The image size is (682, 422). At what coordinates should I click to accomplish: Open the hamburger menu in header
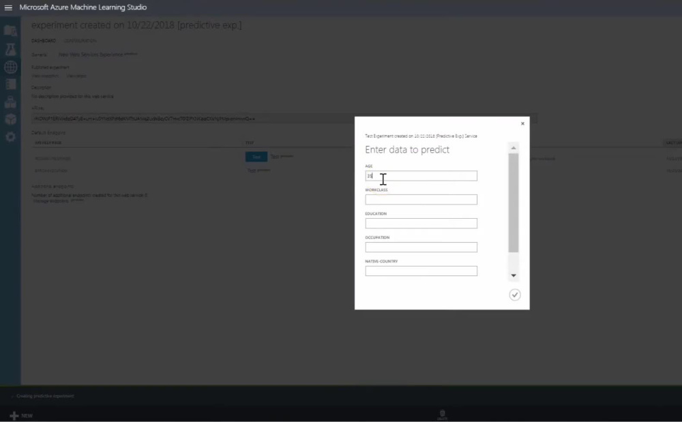(x=8, y=7)
